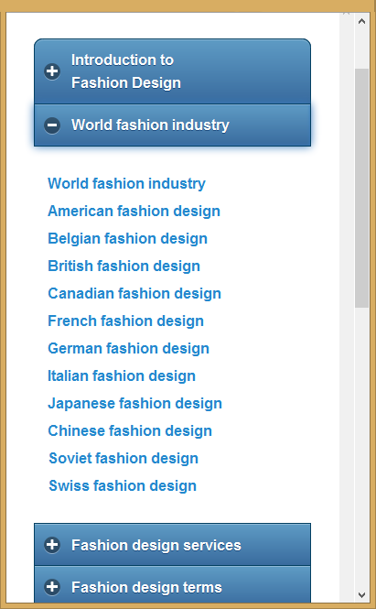The width and height of the screenshot is (376, 609).
Task: Click plus icon beside Fashion design terms
Action: (x=52, y=587)
